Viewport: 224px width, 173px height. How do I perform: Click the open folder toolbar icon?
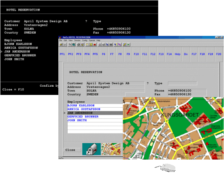click(x=61, y=44)
